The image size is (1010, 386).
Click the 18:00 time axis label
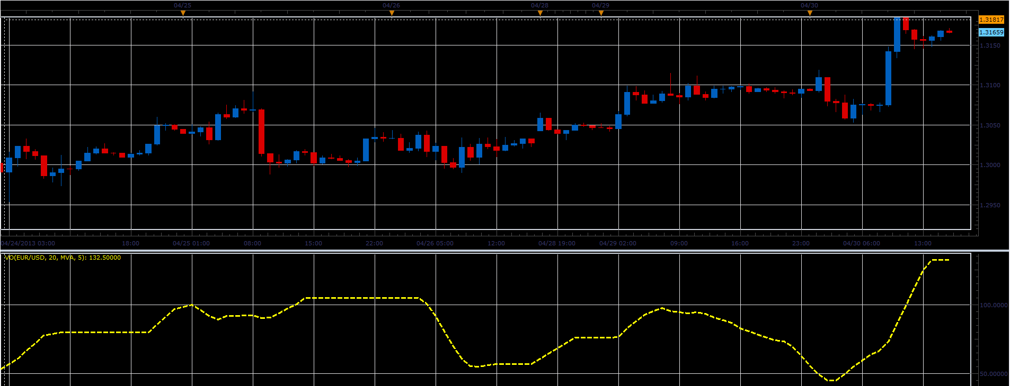coord(131,243)
